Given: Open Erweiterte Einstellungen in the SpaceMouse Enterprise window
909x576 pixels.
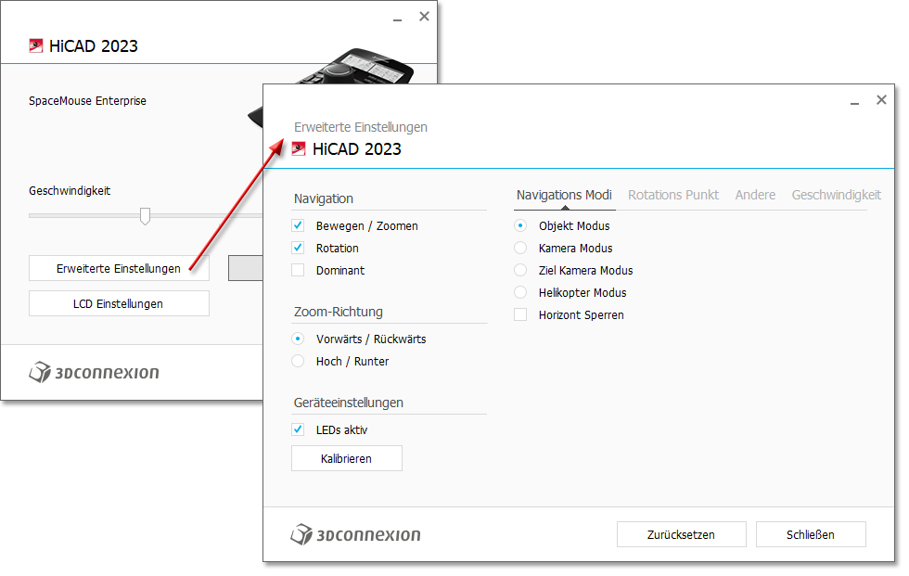Looking at the screenshot, I should click(119, 268).
